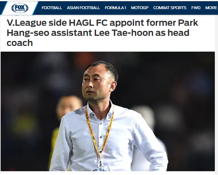Viewport: 218px width, 175px height.
Task: Open the FOOTBALL menu item
Action: (x=52, y=8)
